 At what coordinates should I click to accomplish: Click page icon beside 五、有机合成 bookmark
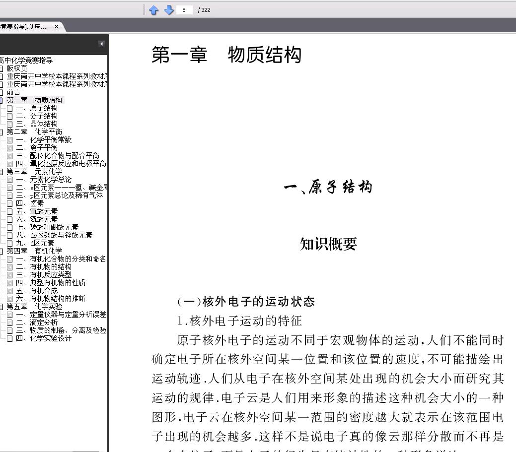click(10, 291)
